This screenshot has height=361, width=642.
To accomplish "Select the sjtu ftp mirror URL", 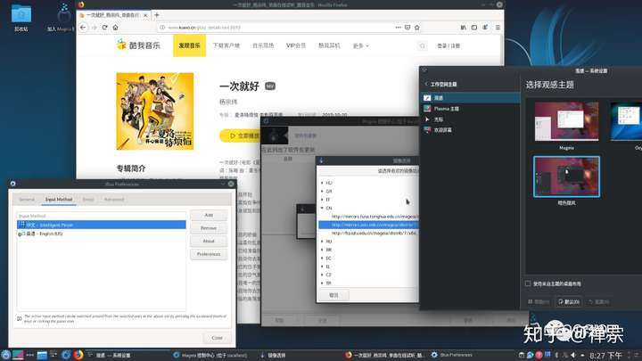I will pyautogui.click(x=374, y=233).
